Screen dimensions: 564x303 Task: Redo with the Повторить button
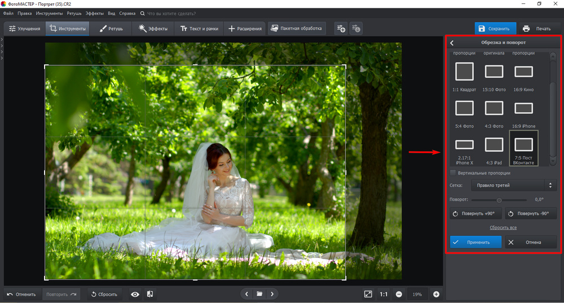coord(61,294)
